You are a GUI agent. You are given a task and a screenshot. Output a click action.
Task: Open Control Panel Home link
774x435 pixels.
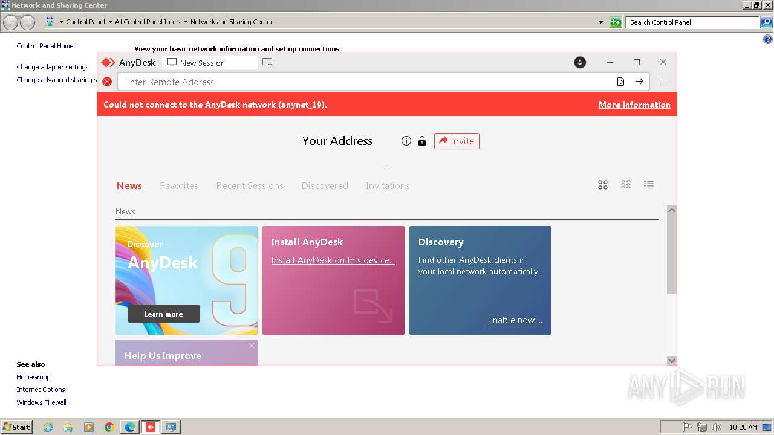(45, 46)
